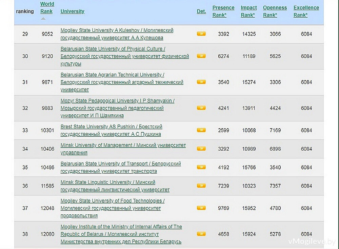Select ranking number 29
Screen dimensions: 339x249
[x=25, y=34]
